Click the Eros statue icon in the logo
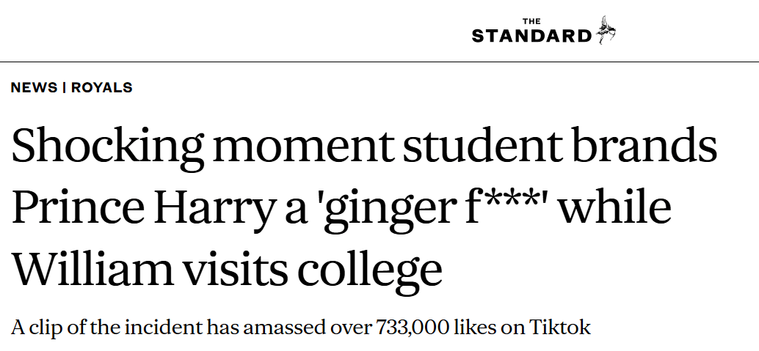 click(x=606, y=30)
